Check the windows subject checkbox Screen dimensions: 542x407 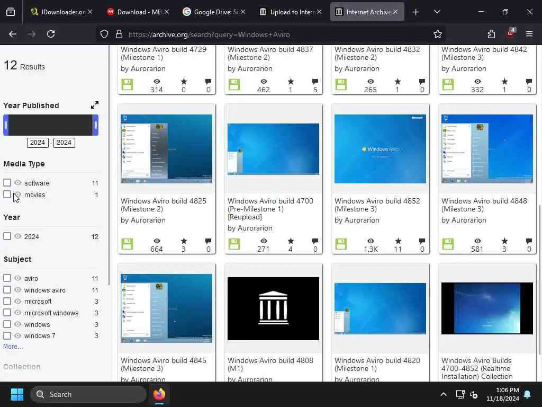7,324
